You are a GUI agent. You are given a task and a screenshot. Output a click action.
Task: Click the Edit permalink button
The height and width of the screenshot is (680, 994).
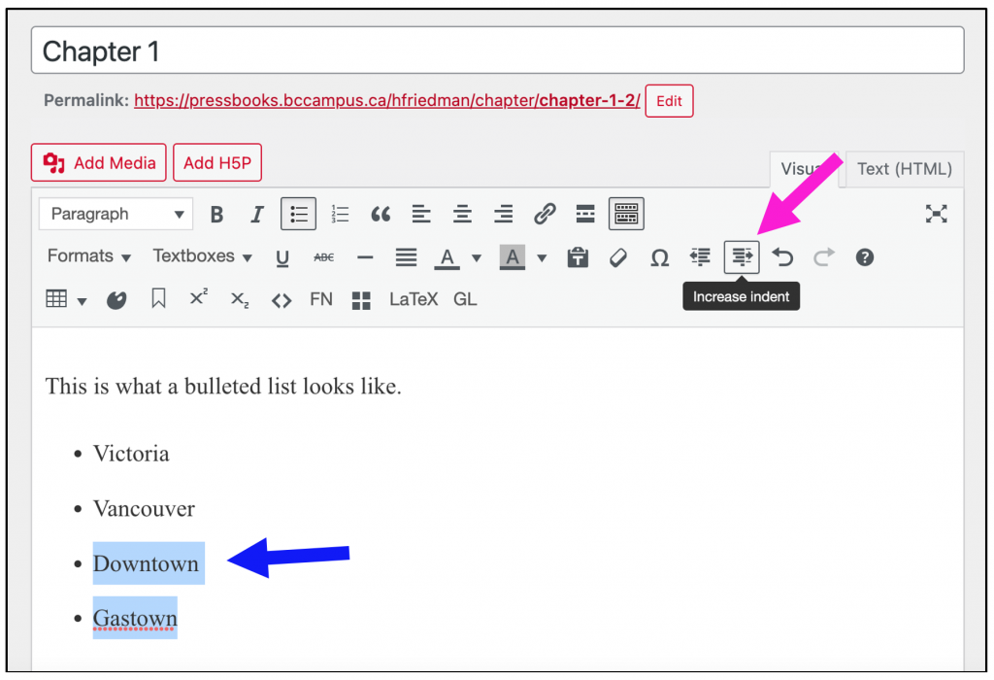pos(669,101)
